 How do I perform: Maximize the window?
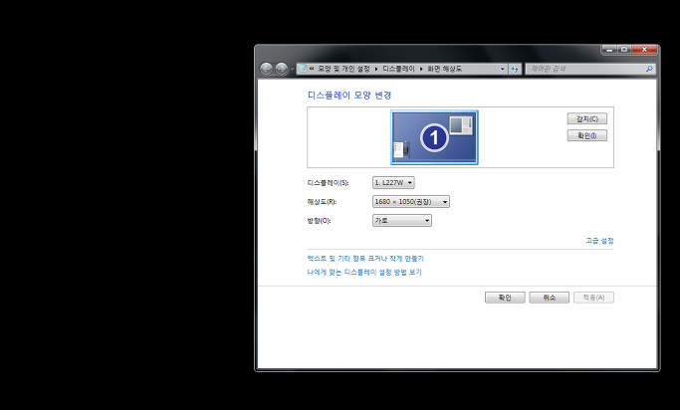624,50
